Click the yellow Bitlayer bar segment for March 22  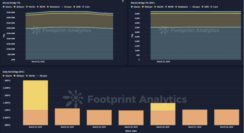click(x=35, y=95)
